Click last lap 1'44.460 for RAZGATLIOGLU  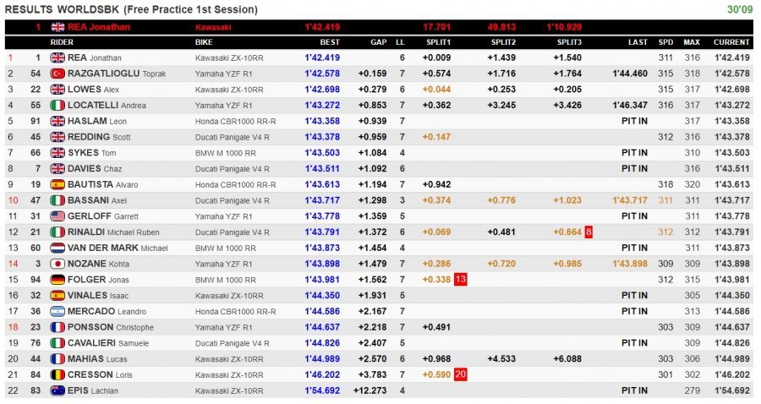(x=630, y=74)
